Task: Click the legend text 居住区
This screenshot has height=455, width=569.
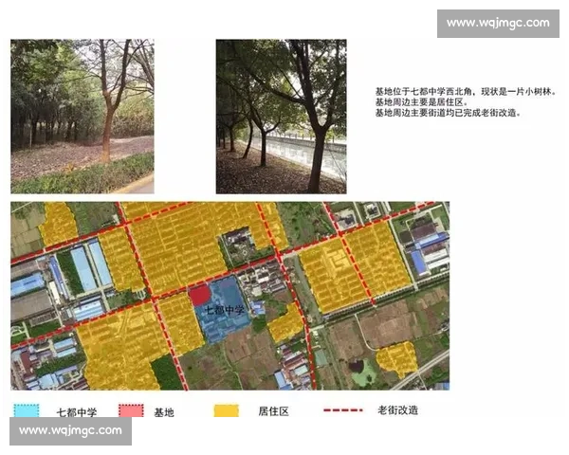Action: [274, 411]
